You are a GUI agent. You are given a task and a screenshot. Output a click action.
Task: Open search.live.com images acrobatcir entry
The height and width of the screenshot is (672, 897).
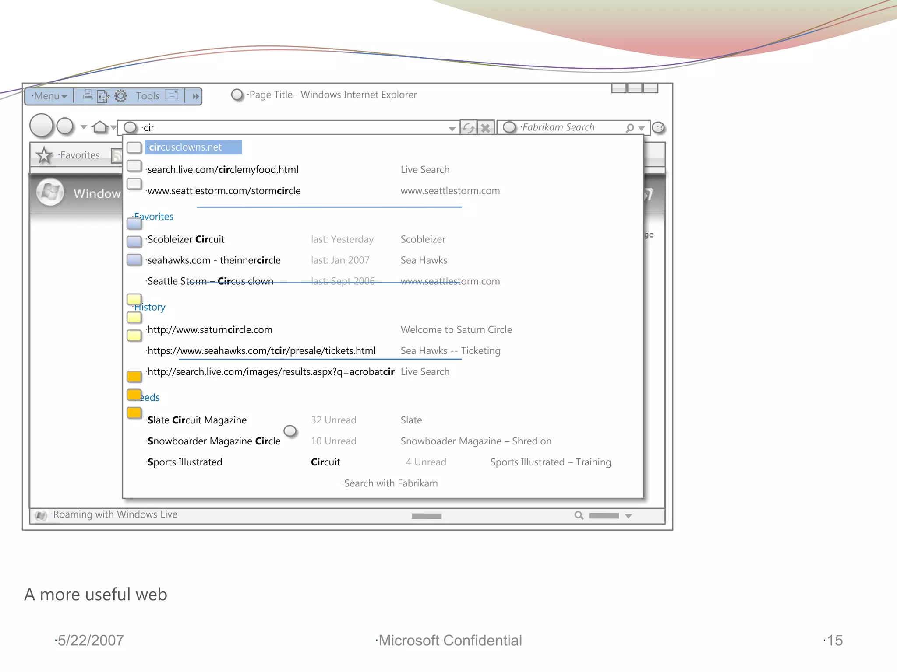(271, 372)
